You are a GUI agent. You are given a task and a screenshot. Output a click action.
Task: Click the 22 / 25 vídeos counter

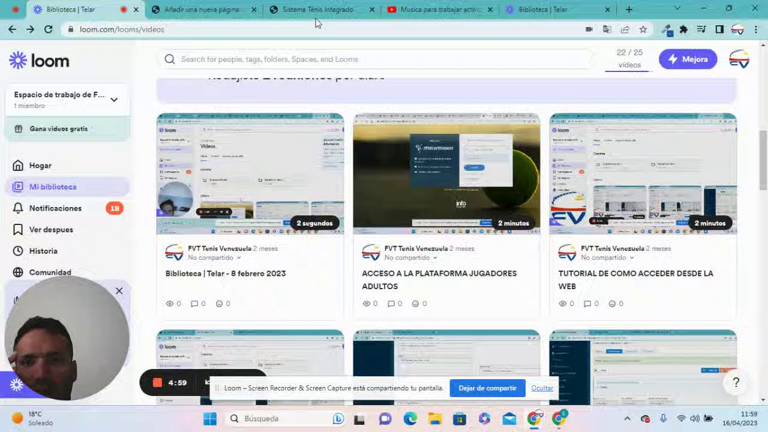pyautogui.click(x=629, y=59)
